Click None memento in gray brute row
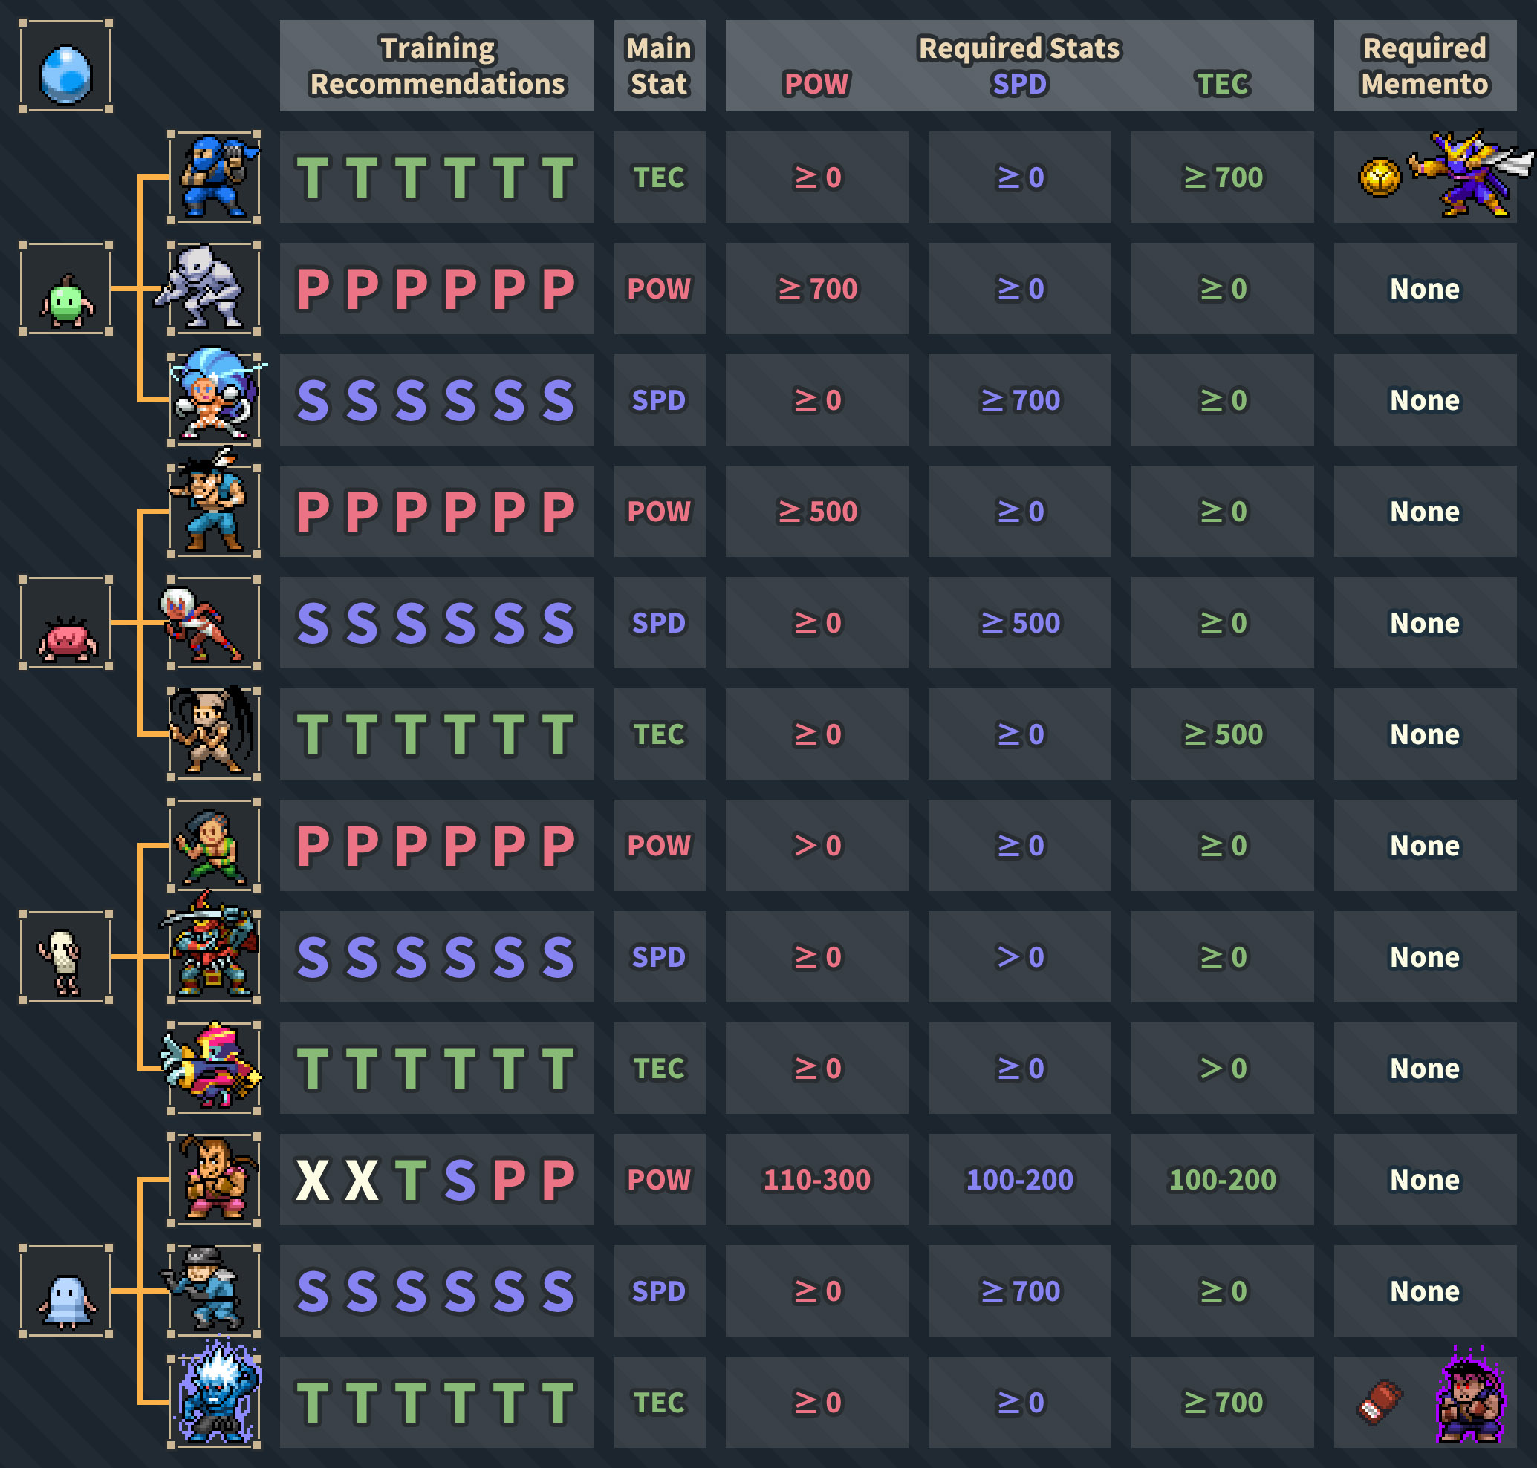This screenshot has width=1537, height=1468. tap(1425, 289)
